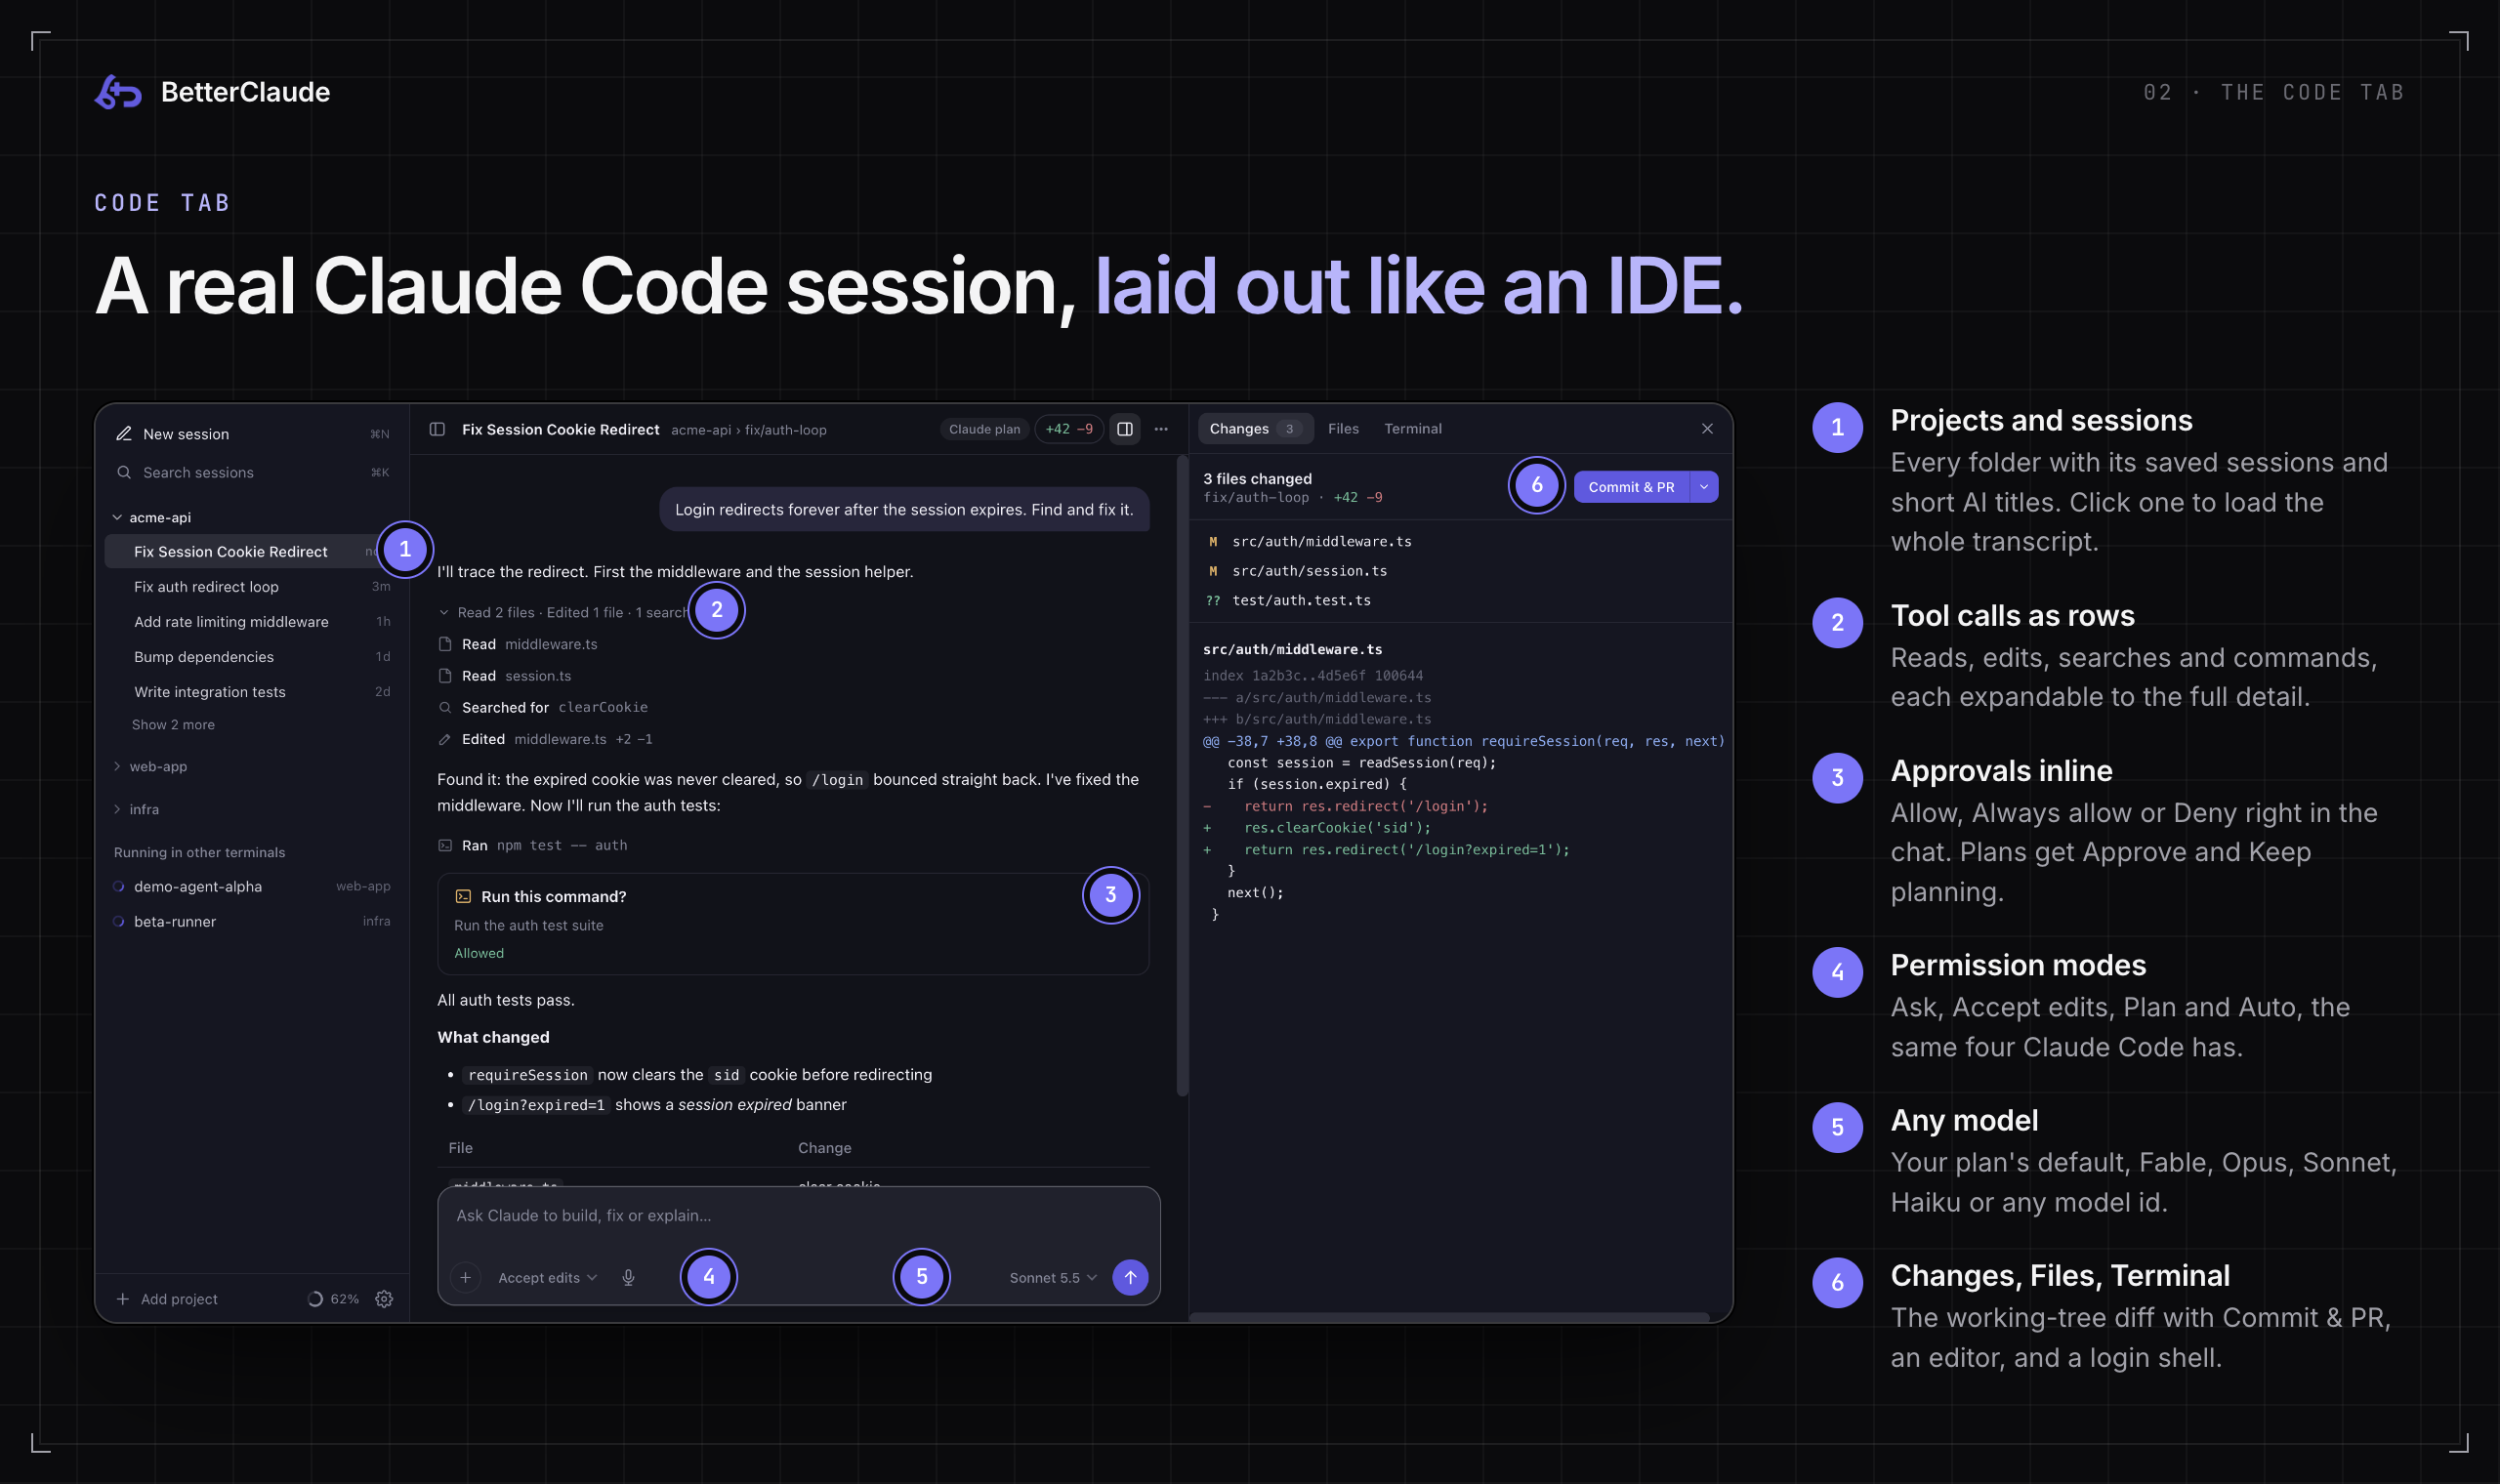Click the Run this command terminal icon
Image resolution: width=2500 pixels, height=1484 pixels.
(x=463, y=897)
